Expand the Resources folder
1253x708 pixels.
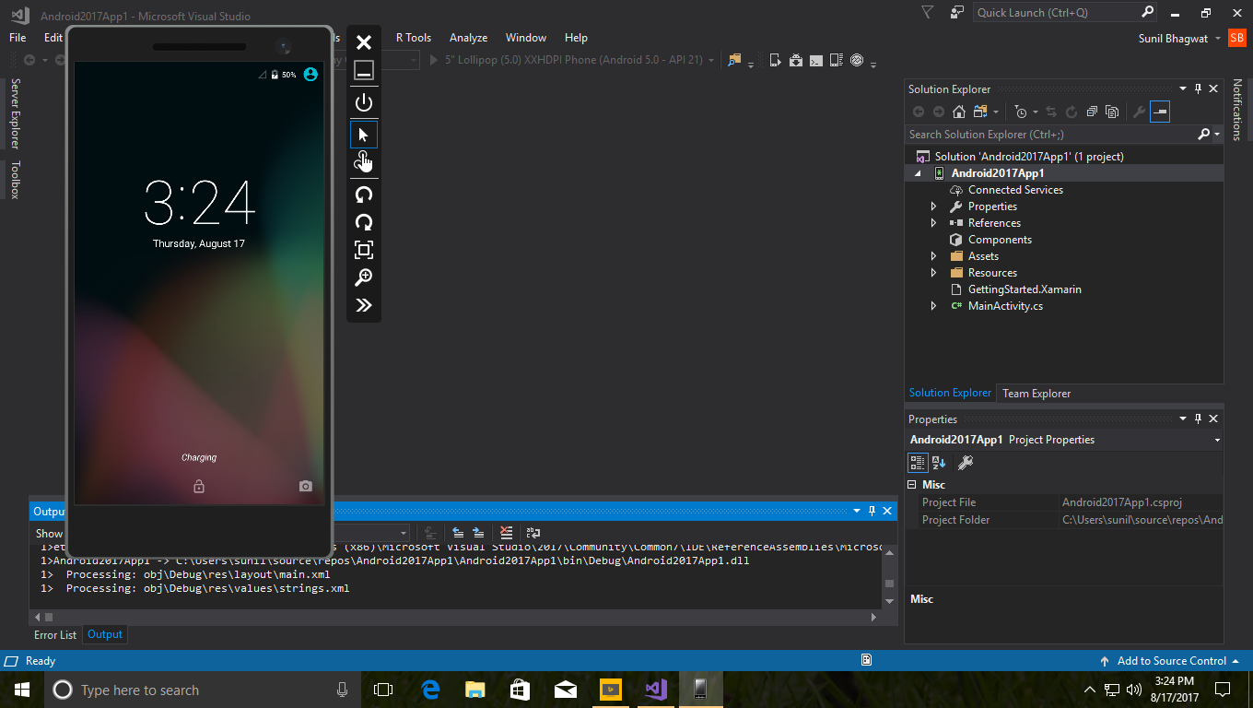[x=933, y=273]
